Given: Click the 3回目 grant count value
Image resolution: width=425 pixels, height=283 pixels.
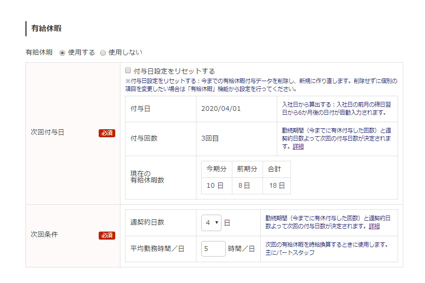Looking at the screenshot, I should click(210, 138).
